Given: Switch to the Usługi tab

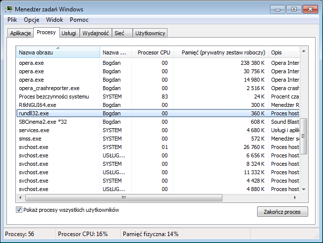Looking at the screenshot, I should (x=68, y=33).
